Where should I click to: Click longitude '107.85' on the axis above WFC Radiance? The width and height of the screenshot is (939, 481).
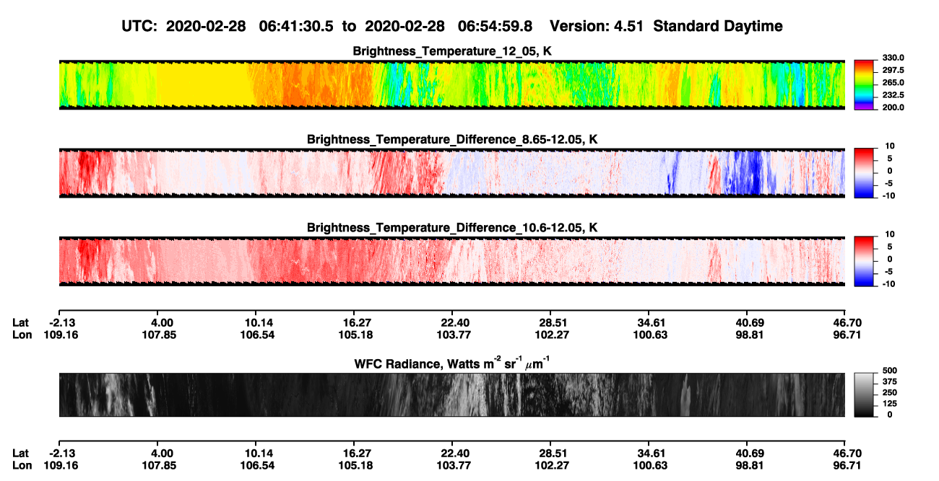(159, 335)
